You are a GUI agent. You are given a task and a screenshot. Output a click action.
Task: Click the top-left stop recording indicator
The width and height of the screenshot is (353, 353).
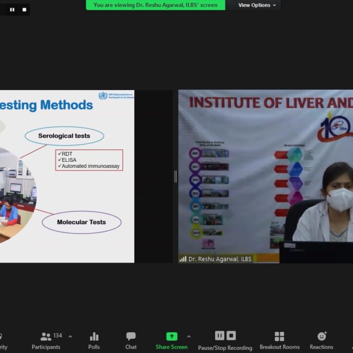tap(24, 10)
